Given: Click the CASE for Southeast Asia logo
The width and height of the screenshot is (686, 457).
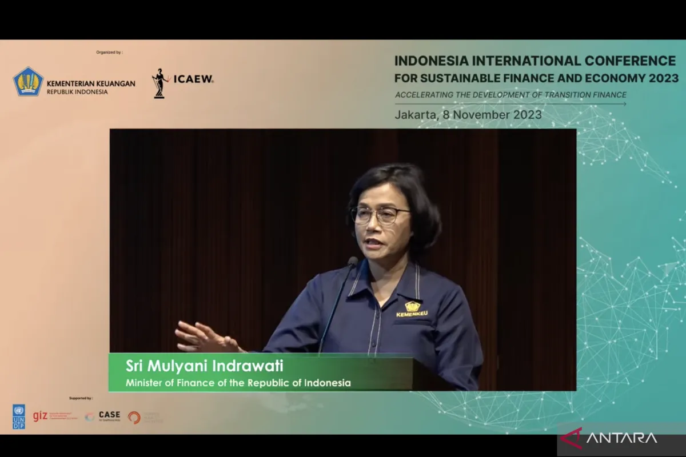Looking at the screenshot, I should pyautogui.click(x=103, y=416).
